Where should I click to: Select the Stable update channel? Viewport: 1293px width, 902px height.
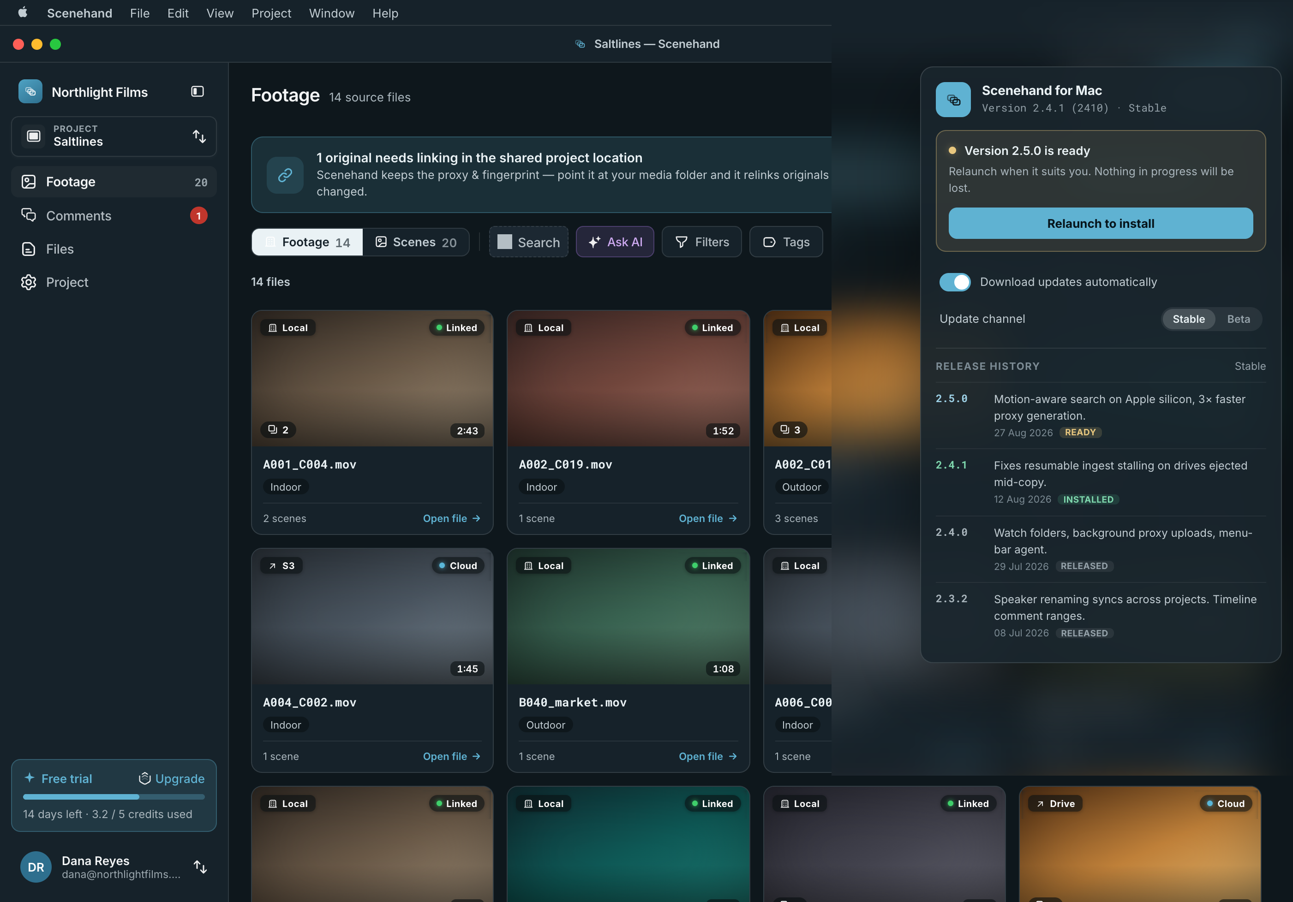coord(1188,319)
